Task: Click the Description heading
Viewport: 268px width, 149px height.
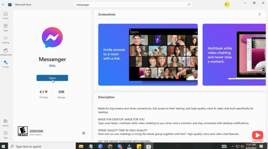Action: (x=106, y=97)
